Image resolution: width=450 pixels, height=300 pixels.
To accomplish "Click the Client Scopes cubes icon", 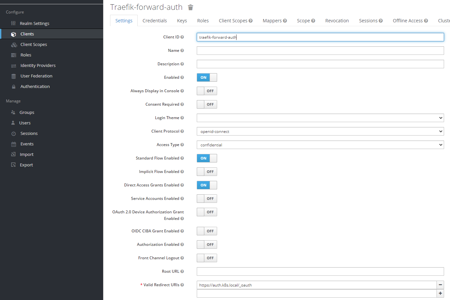I will (x=14, y=45).
